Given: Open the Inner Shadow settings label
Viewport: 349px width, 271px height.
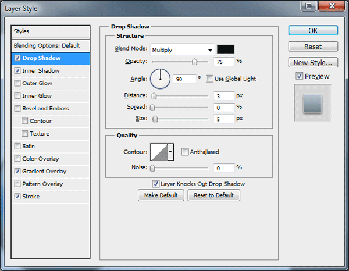Looking at the screenshot, I should pos(41,71).
